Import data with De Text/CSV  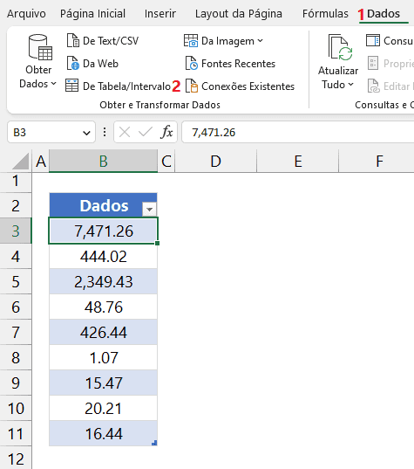coord(102,41)
